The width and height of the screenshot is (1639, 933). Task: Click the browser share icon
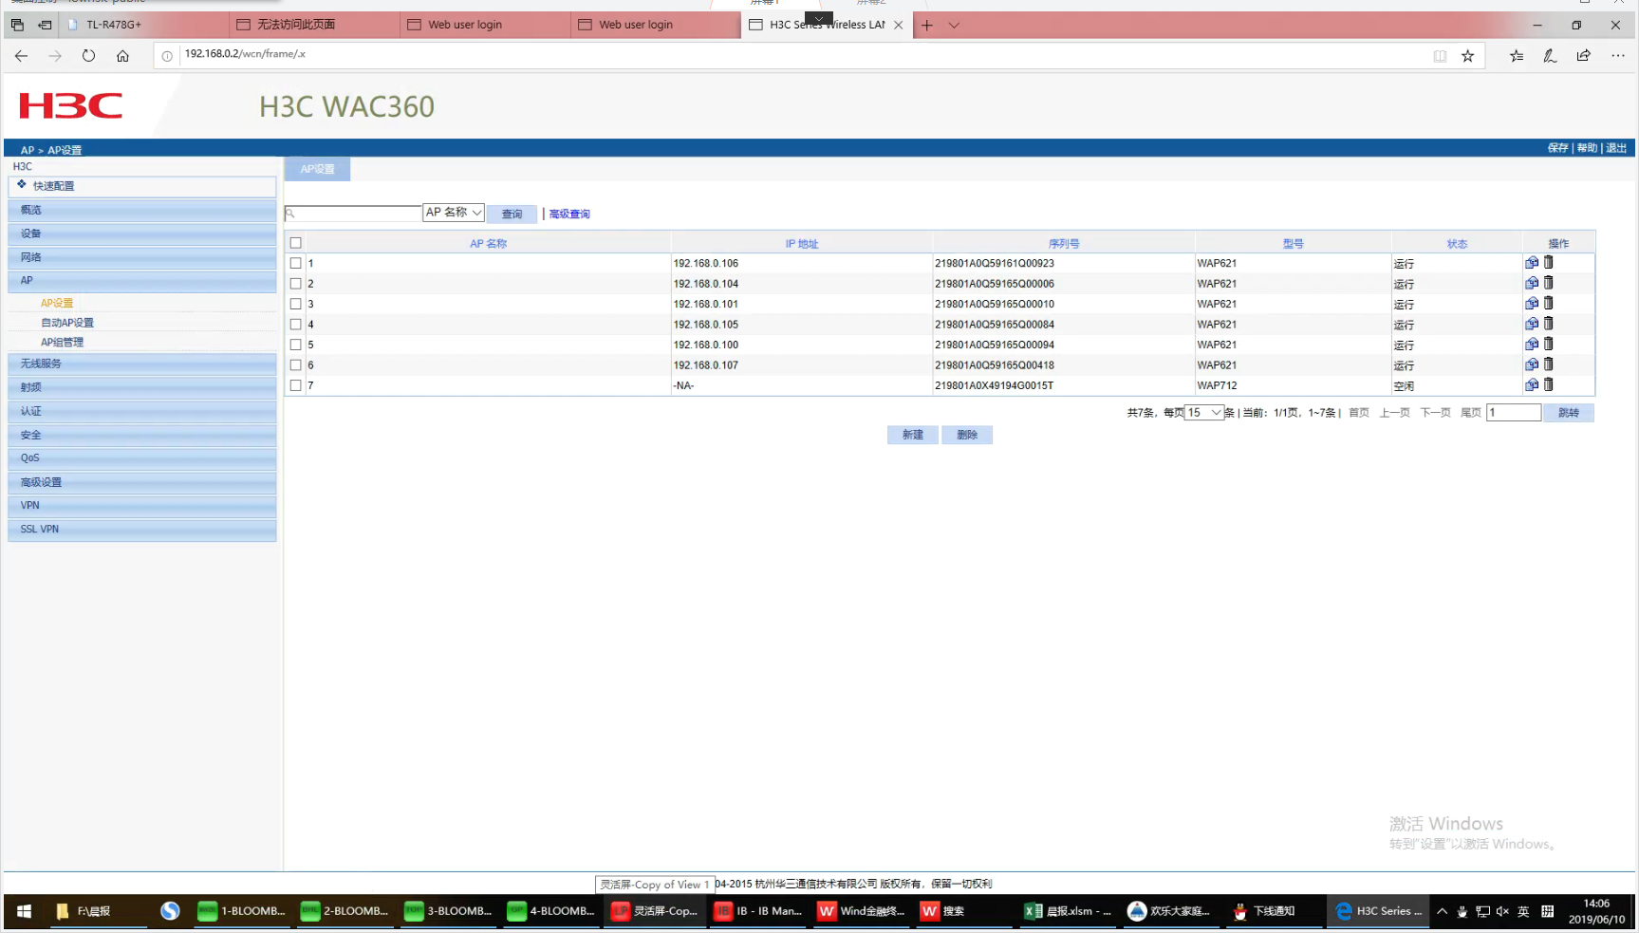point(1583,56)
